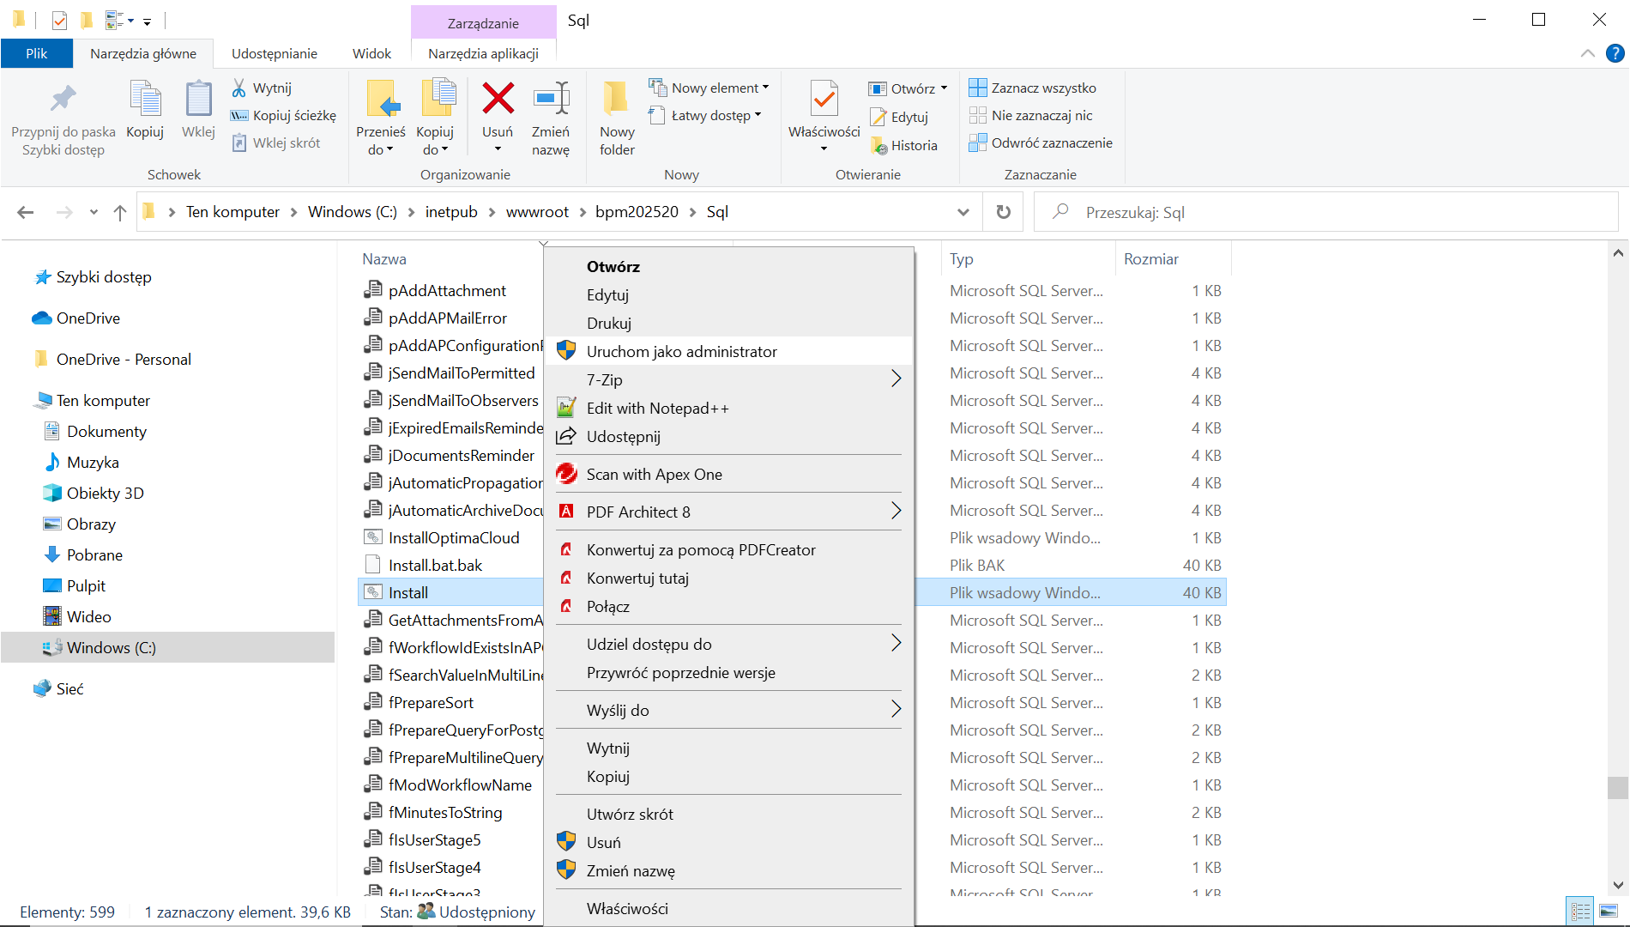The image size is (1630, 927).
Task: Click Właściwości checkmark icon in ribbon
Action: coord(824,99)
